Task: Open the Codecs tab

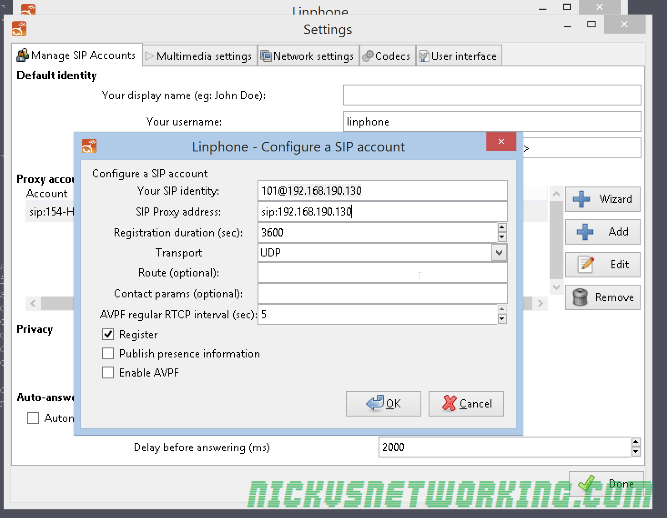Action: [x=387, y=56]
